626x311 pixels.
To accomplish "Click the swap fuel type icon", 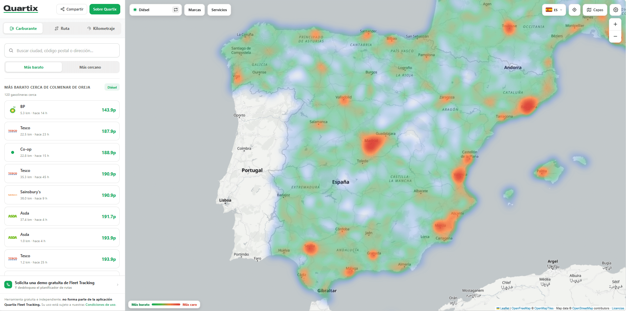I will 176,10.
